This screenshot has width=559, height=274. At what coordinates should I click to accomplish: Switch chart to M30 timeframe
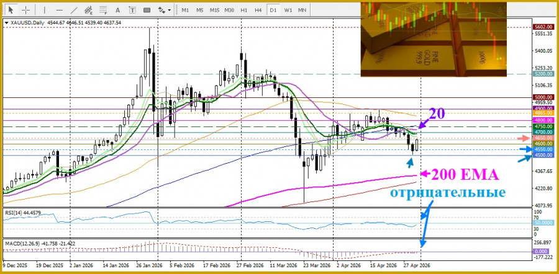pos(229,10)
